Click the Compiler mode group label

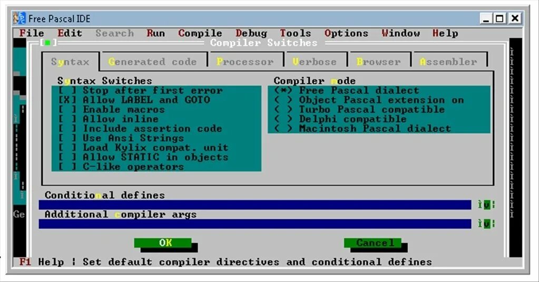(315, 81)
